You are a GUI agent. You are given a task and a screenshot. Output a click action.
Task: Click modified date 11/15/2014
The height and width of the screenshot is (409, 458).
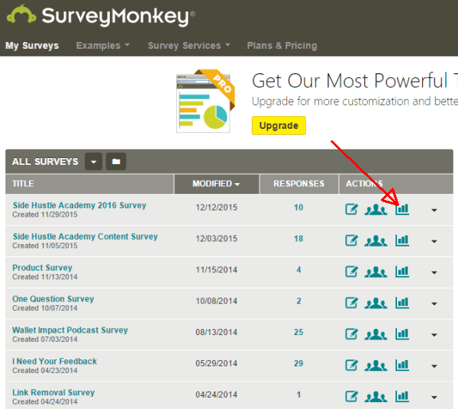click(217, 270)
